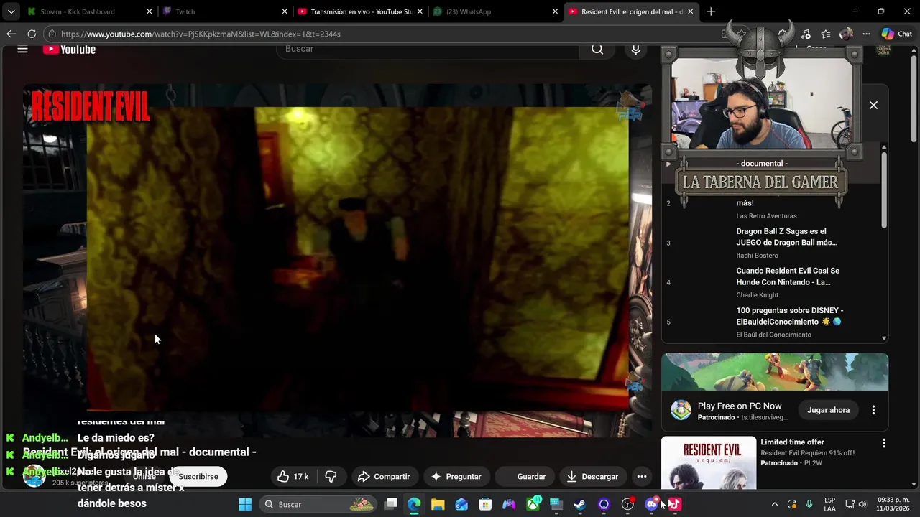Open the Windows Start menu

(x=245, y=504)
